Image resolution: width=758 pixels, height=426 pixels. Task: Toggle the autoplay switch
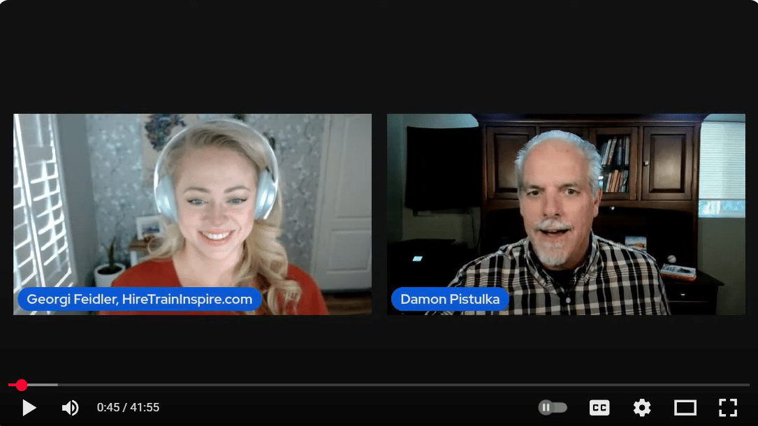553,408
